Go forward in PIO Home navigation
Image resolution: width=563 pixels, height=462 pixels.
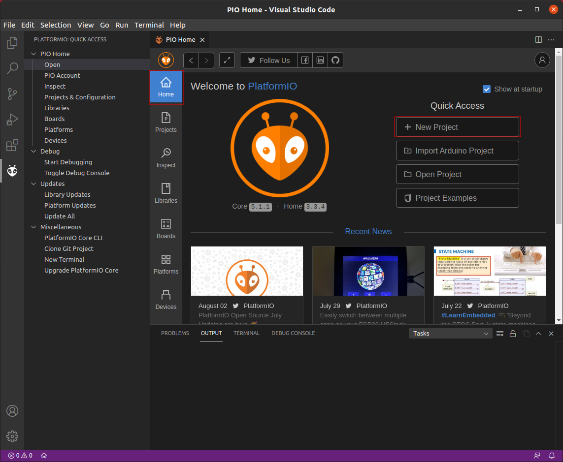click(206, 60)
